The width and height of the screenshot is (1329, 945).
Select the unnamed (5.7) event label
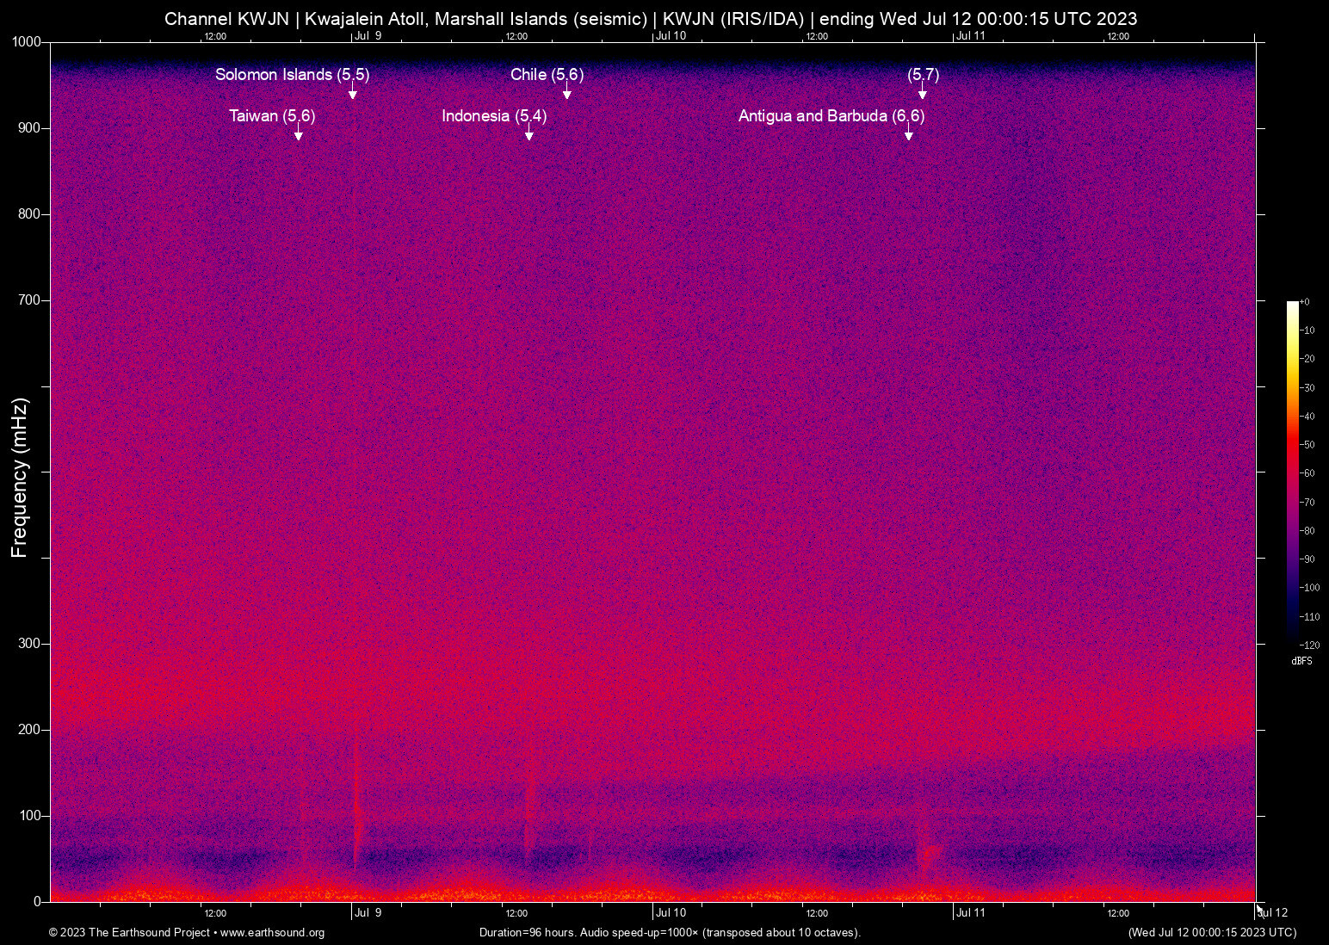924,75
